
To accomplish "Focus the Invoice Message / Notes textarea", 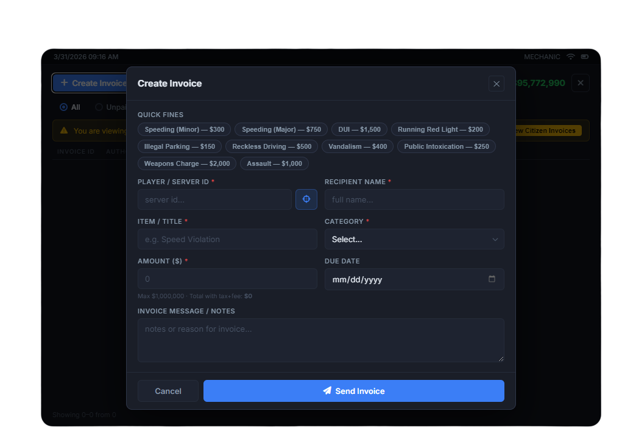I will point(321,340).
